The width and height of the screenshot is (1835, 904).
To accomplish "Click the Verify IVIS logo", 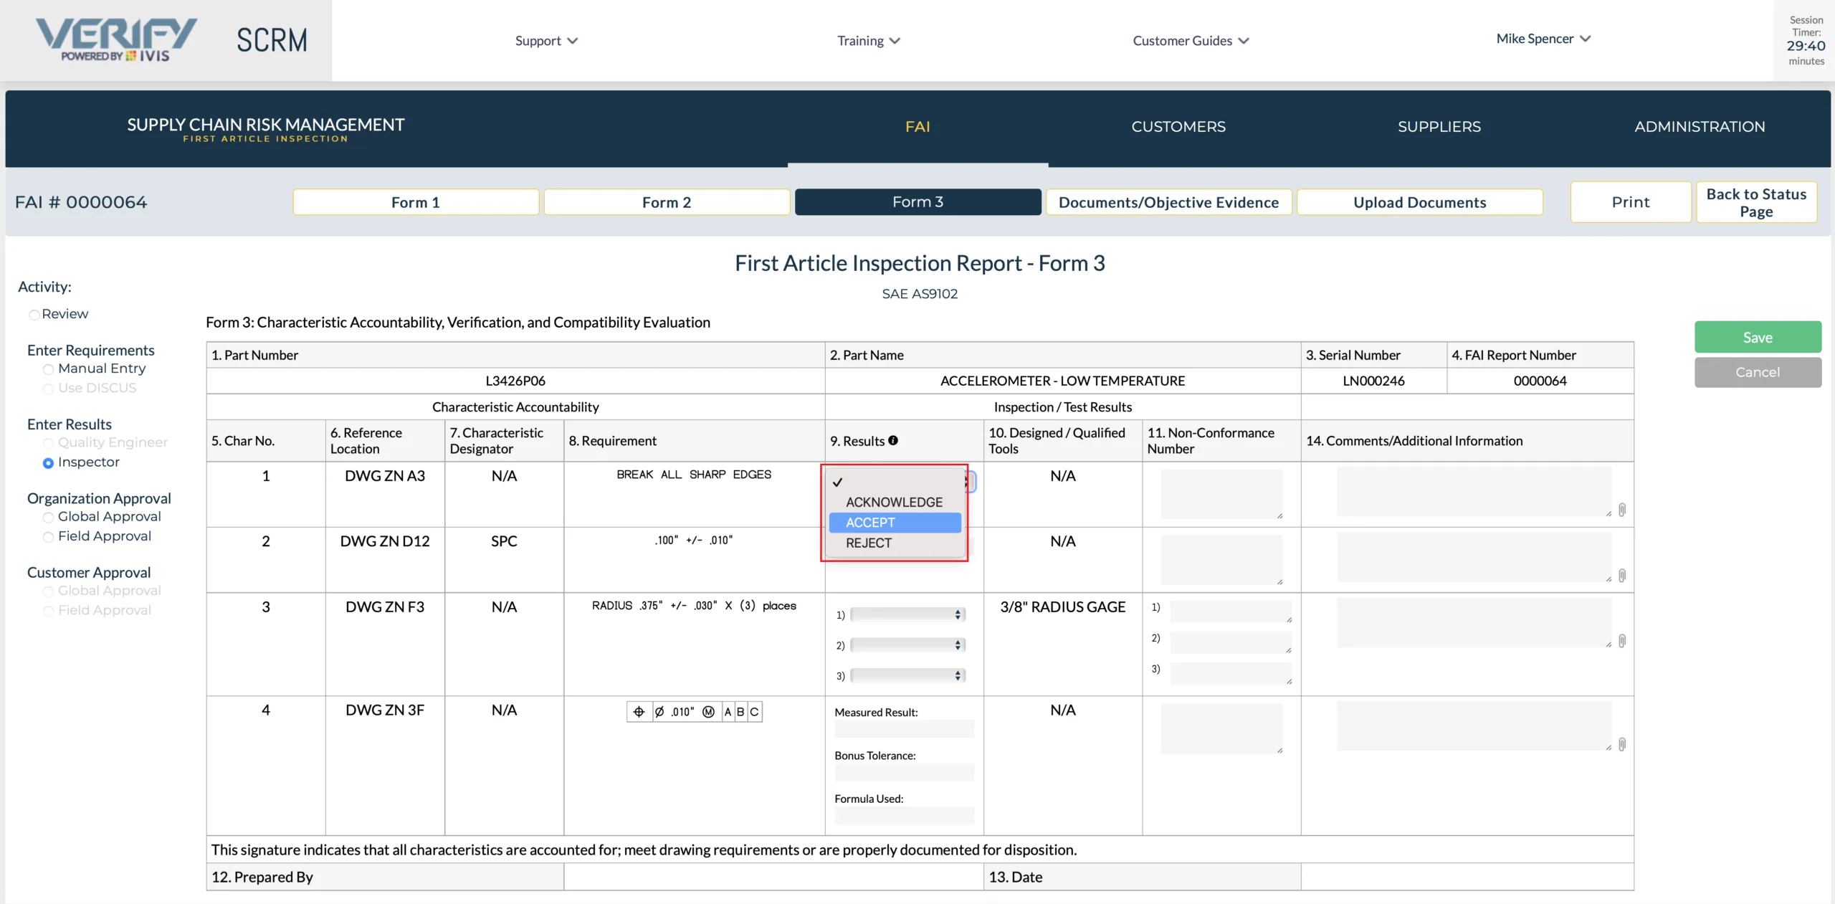I will click(117, 40).
